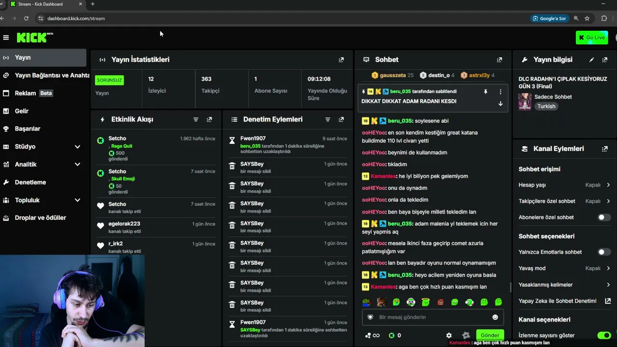Screen dimensions: 617x347
Task: Click gausszeta on the chat leaderboard
Action: [393, 75]
